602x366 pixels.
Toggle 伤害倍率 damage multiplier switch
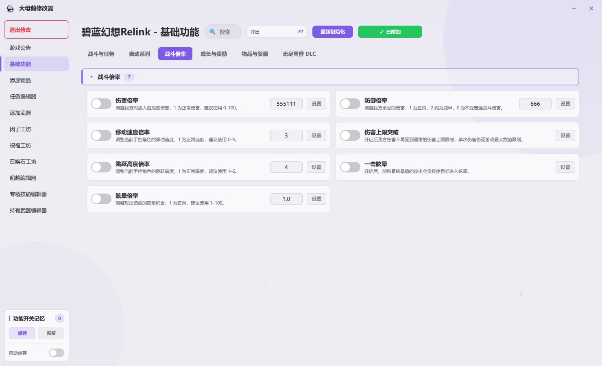(x=101, y=104)
